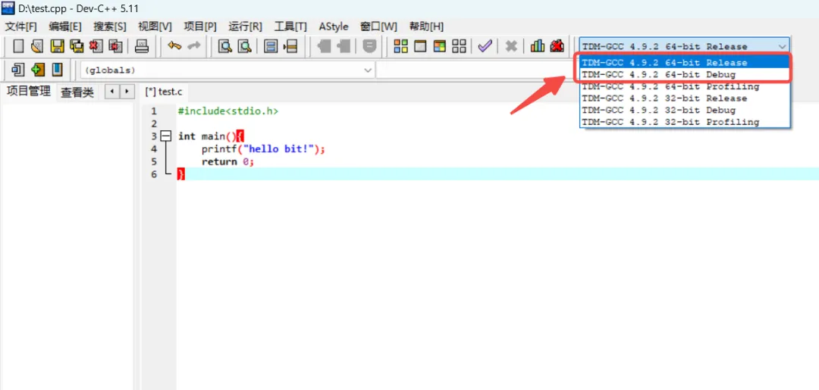Click the Print toolbar icon
819x390 pixels.
142,46
